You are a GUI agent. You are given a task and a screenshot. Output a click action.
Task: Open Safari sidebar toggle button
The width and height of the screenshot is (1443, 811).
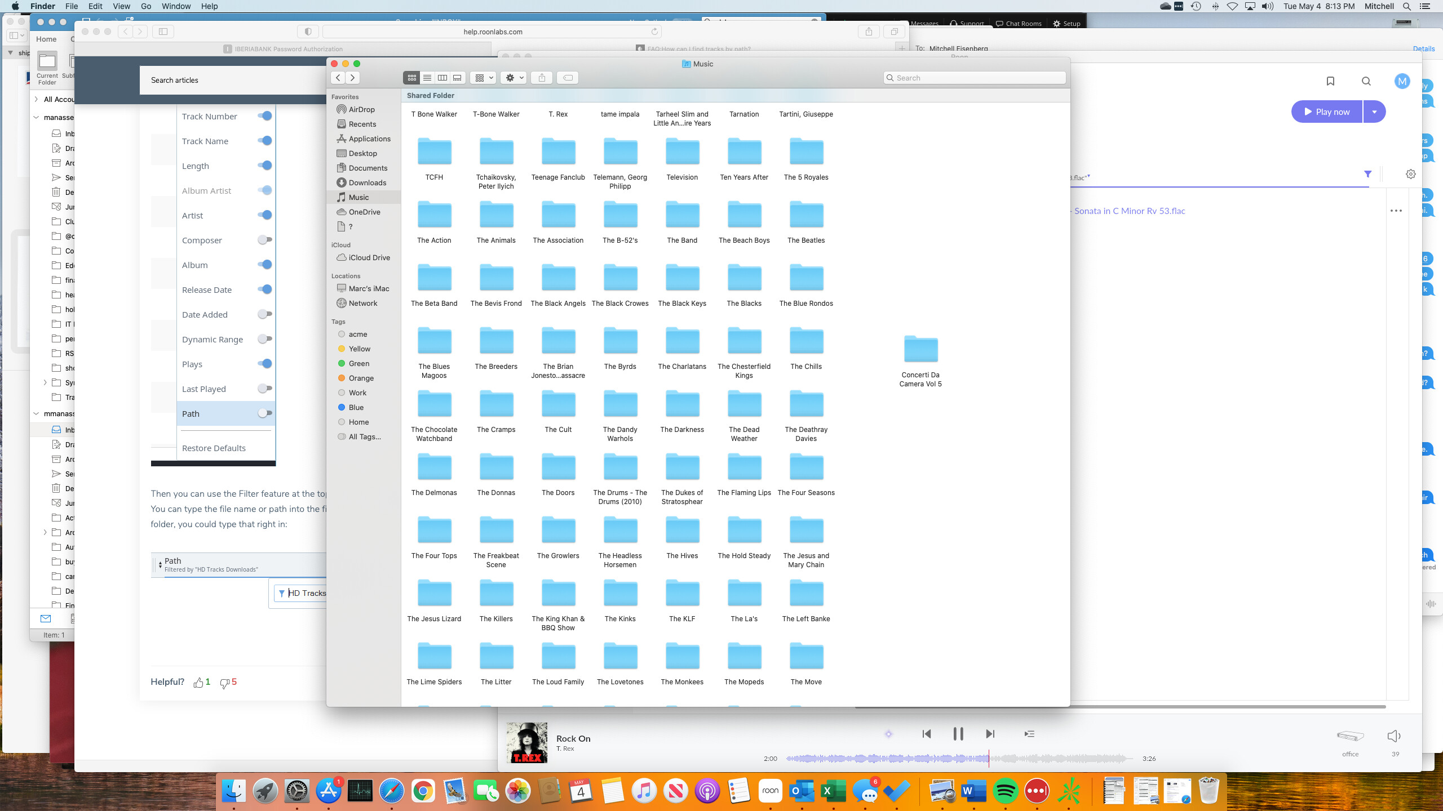click(x=163, y=32)
